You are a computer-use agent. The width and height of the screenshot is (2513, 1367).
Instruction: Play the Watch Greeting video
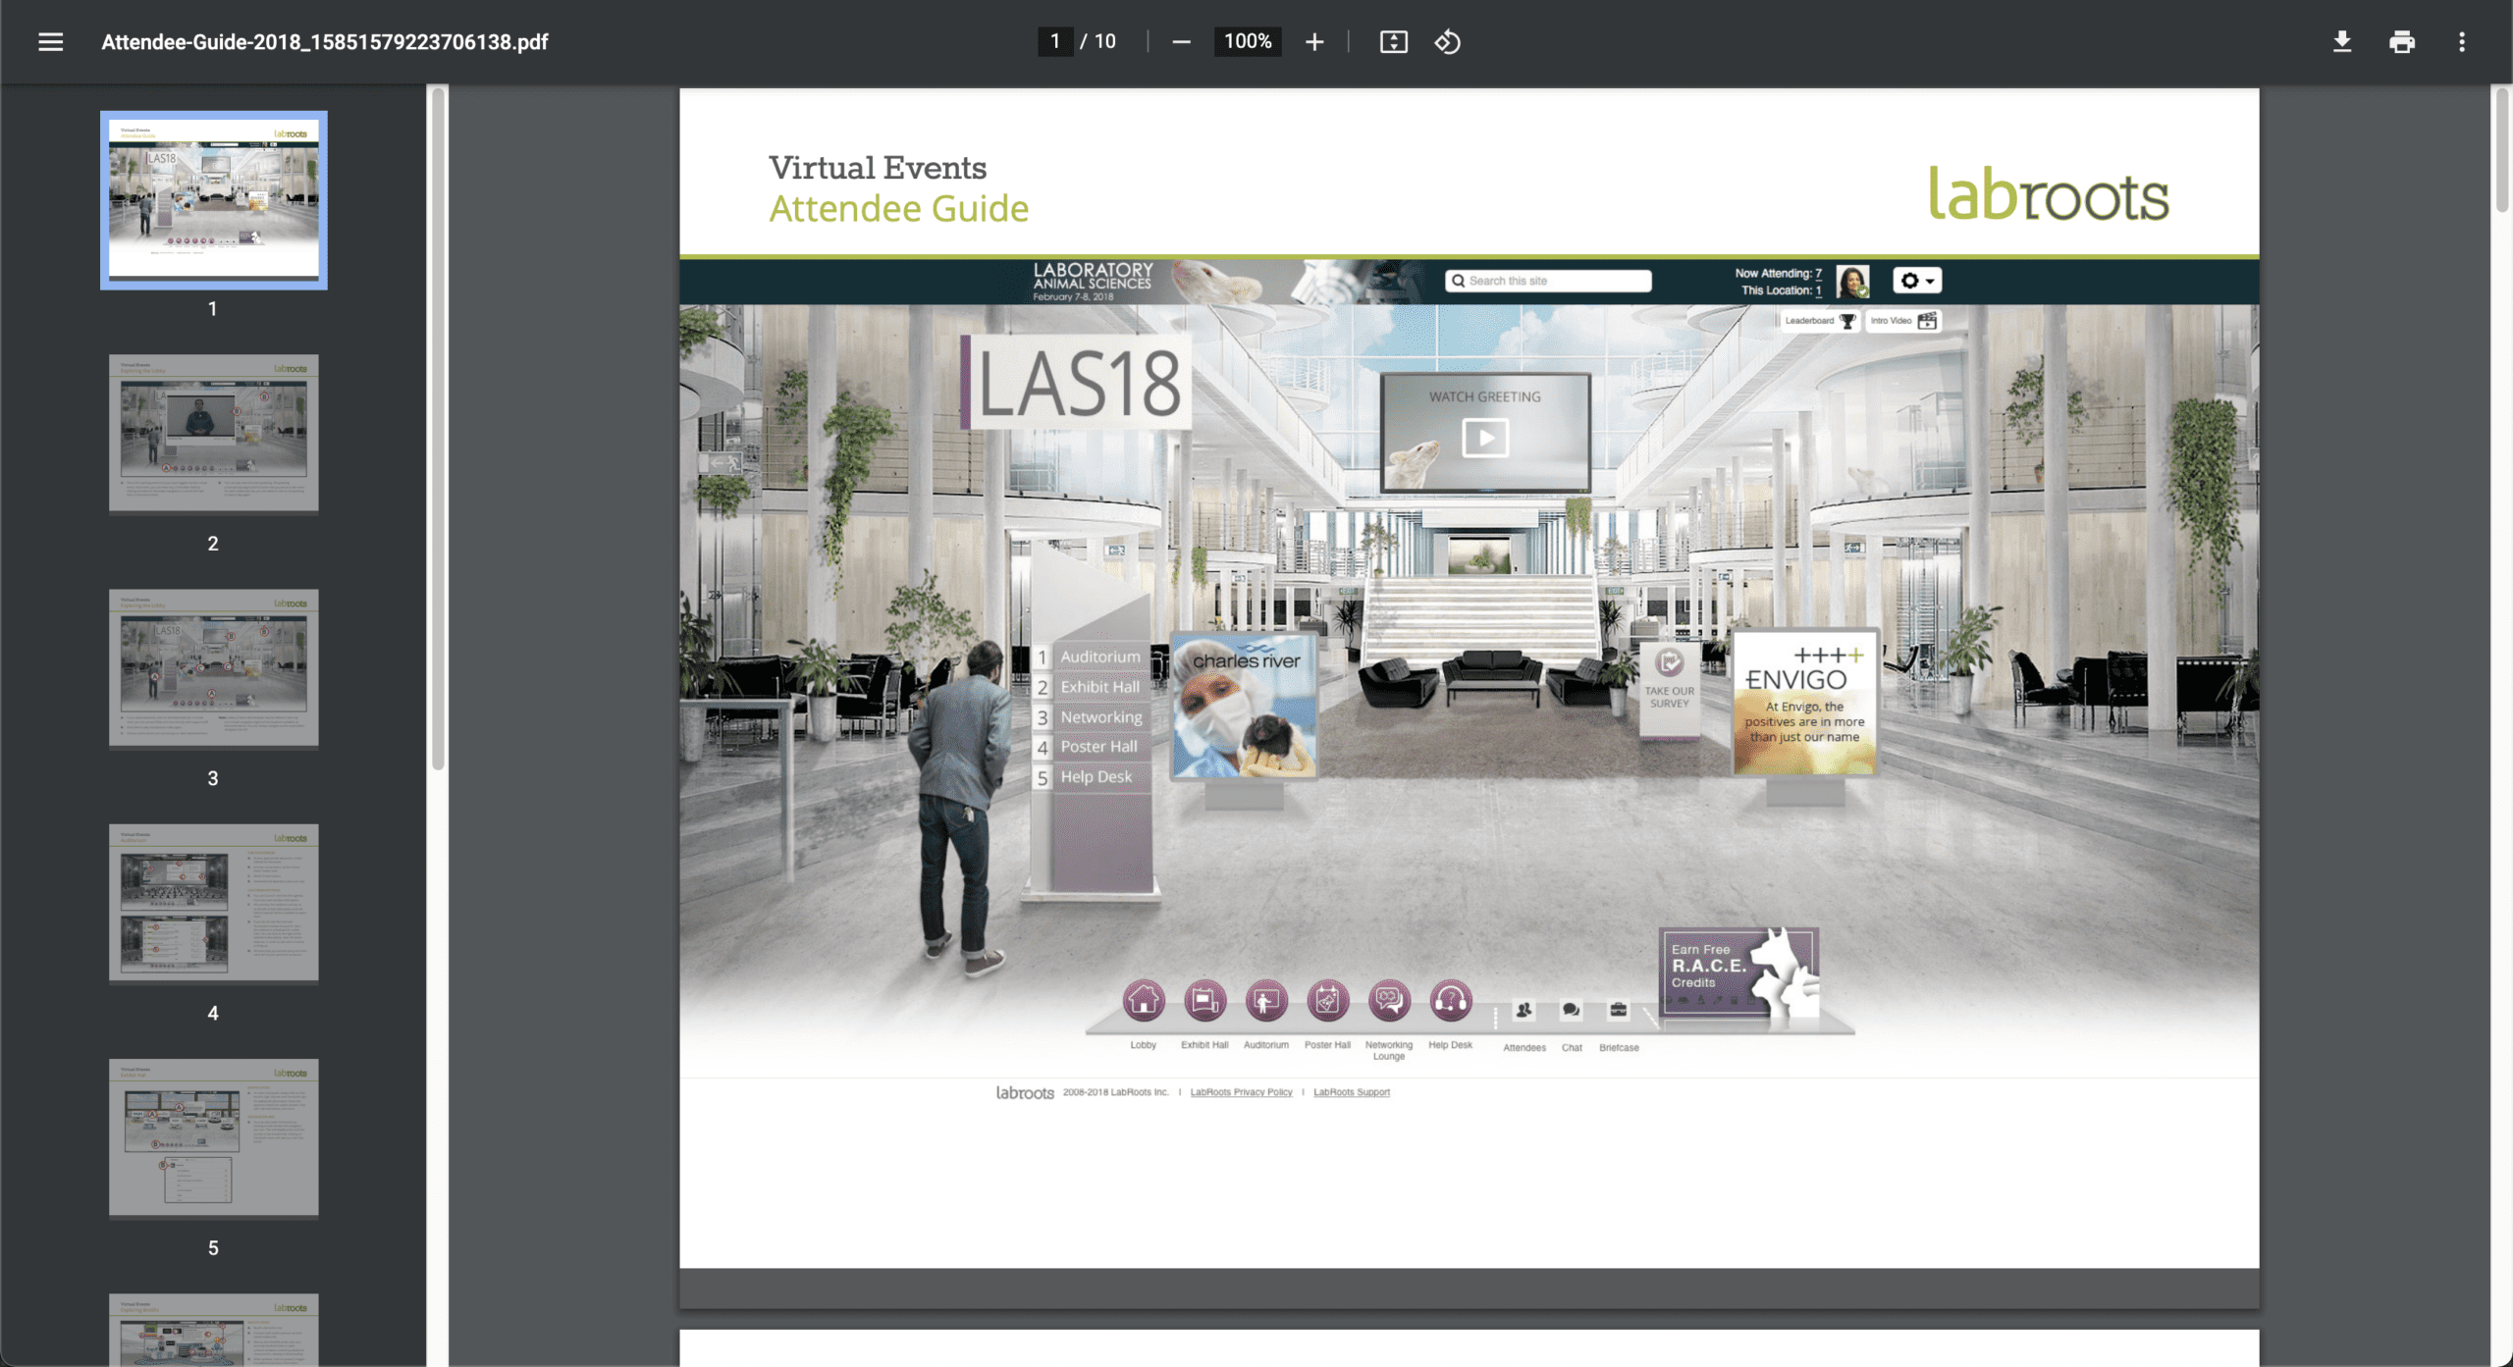coord(1485,438)
